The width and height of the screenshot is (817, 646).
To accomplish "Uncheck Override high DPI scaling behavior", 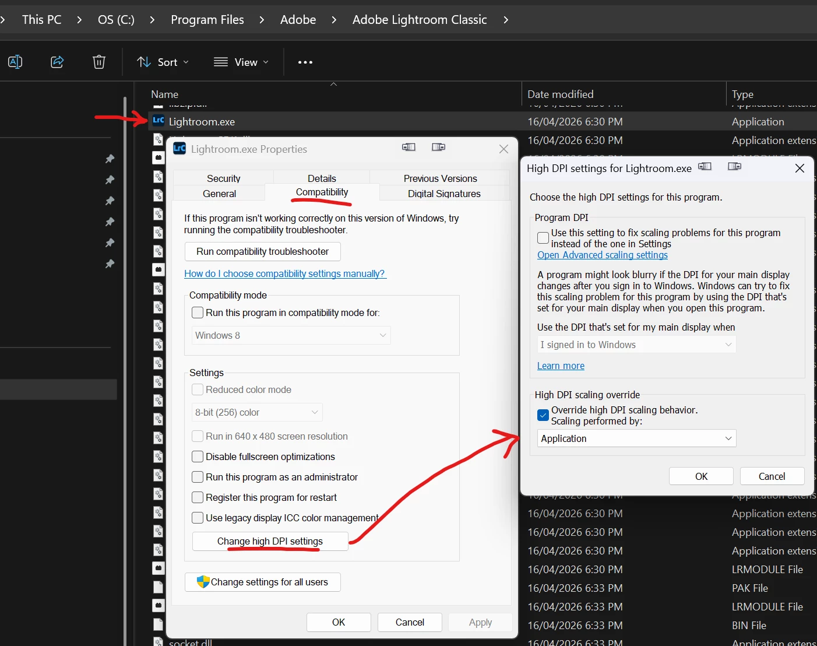I will click(x=543, y=415).
